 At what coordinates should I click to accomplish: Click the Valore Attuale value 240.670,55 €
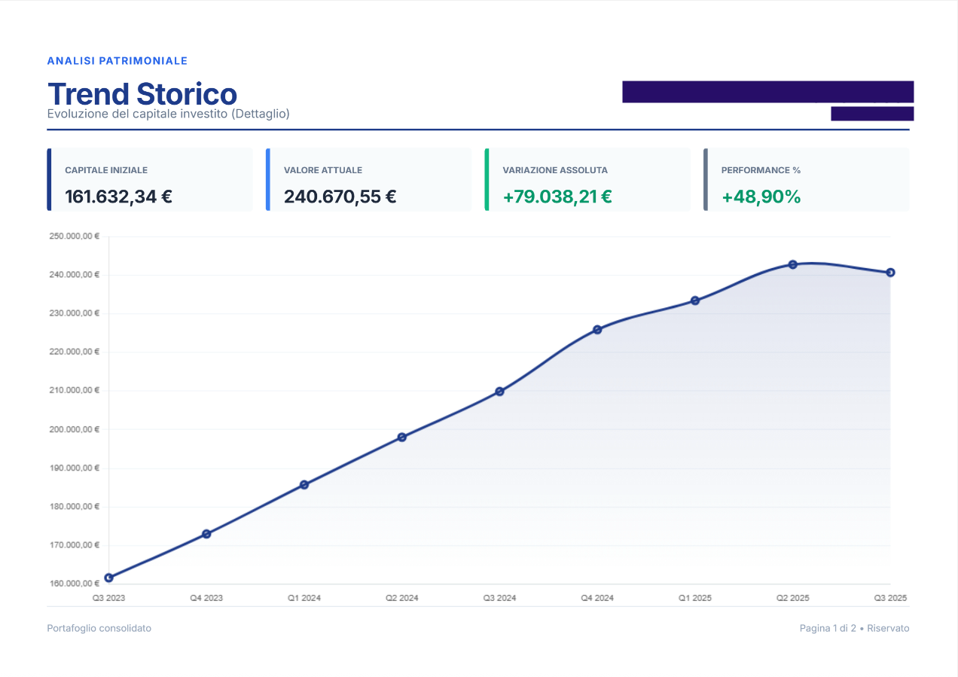point(340,197)
